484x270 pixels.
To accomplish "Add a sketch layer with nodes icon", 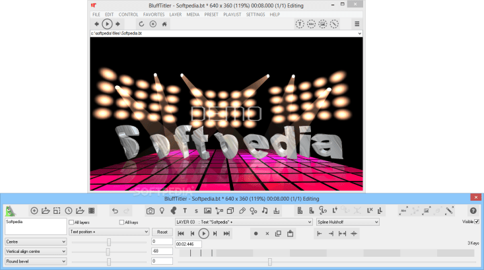I will pos(219,211).
